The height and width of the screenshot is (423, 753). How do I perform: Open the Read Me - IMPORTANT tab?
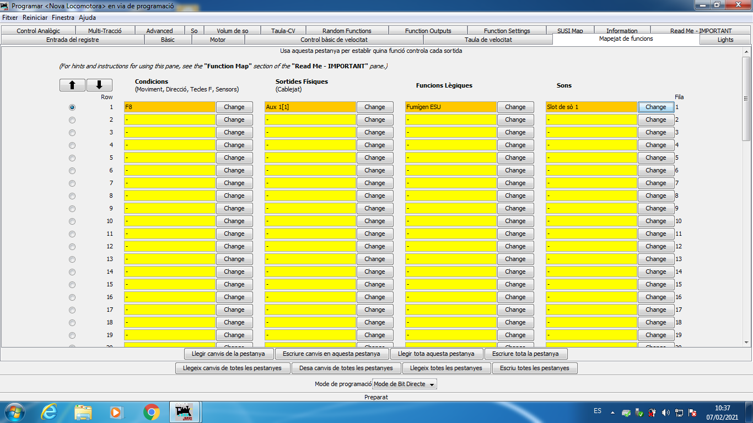701,31
